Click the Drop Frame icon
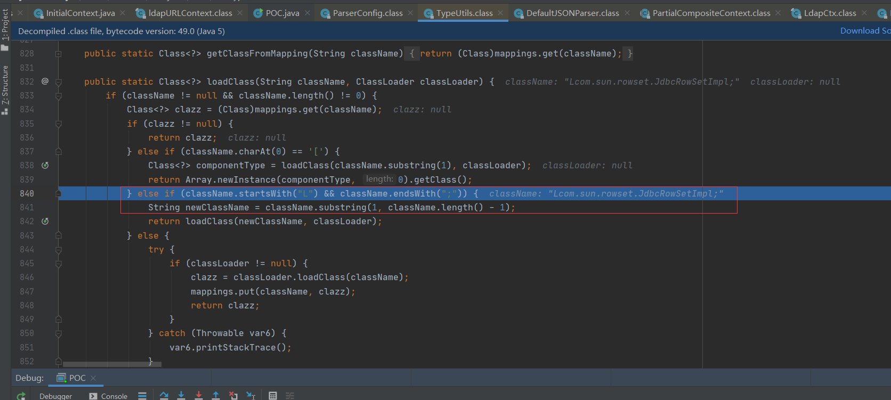 tap(233, 395)
